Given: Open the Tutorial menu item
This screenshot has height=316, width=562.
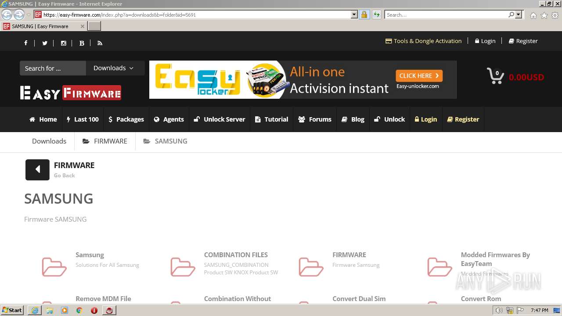Looking at the screenshot, I should pyautogui.click(x=272, y=119).
